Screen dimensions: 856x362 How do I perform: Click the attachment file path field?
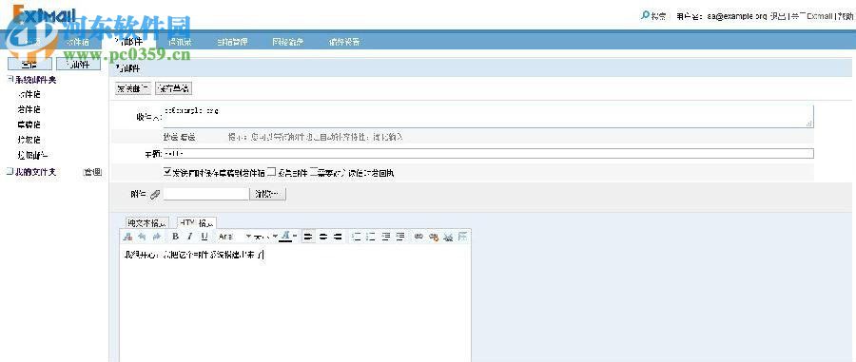(x=206, y=194)
